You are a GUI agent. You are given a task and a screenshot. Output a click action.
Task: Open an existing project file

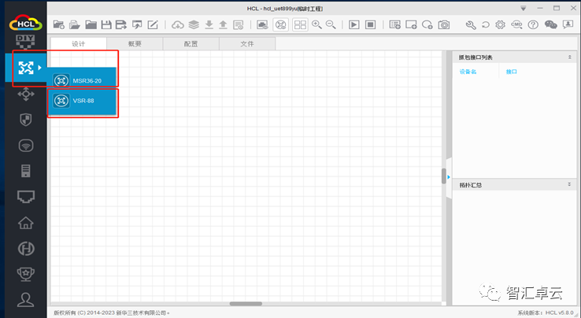coord(75,25)
